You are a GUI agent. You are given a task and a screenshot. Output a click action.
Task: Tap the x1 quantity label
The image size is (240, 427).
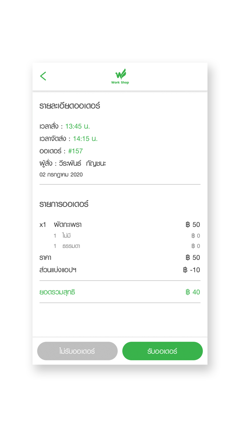point(43,225)
